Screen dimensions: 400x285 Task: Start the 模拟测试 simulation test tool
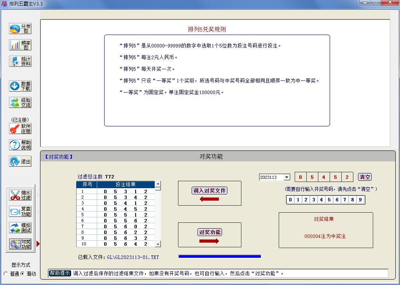(x=19, y=227)
